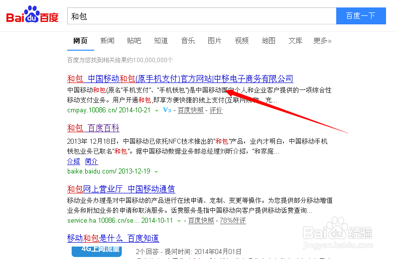Expand the 更多» tab options
Screen dimensions: 395x259
(322, 41)
